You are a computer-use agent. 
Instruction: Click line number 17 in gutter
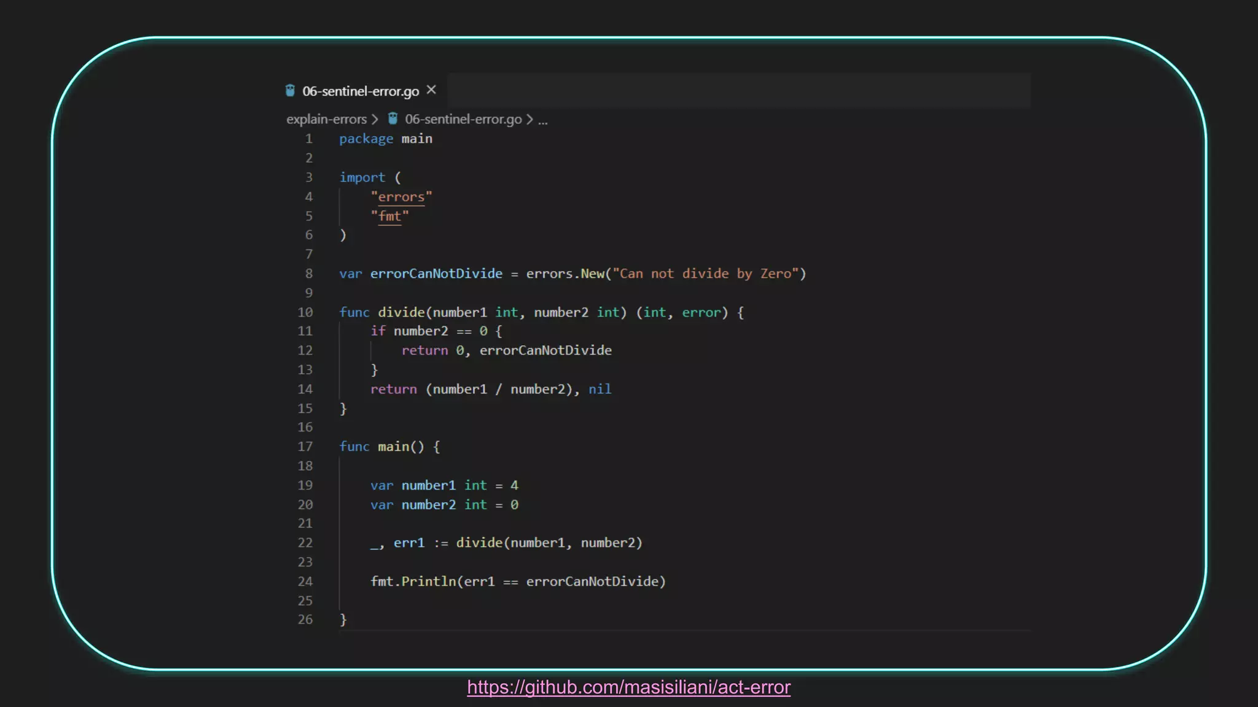click(305, 447)
